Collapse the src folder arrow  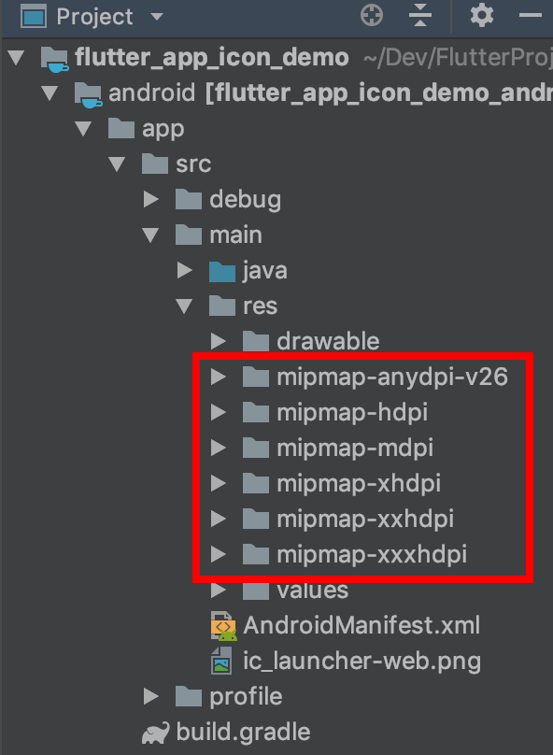pyautogui.click(x=117, y=164)
